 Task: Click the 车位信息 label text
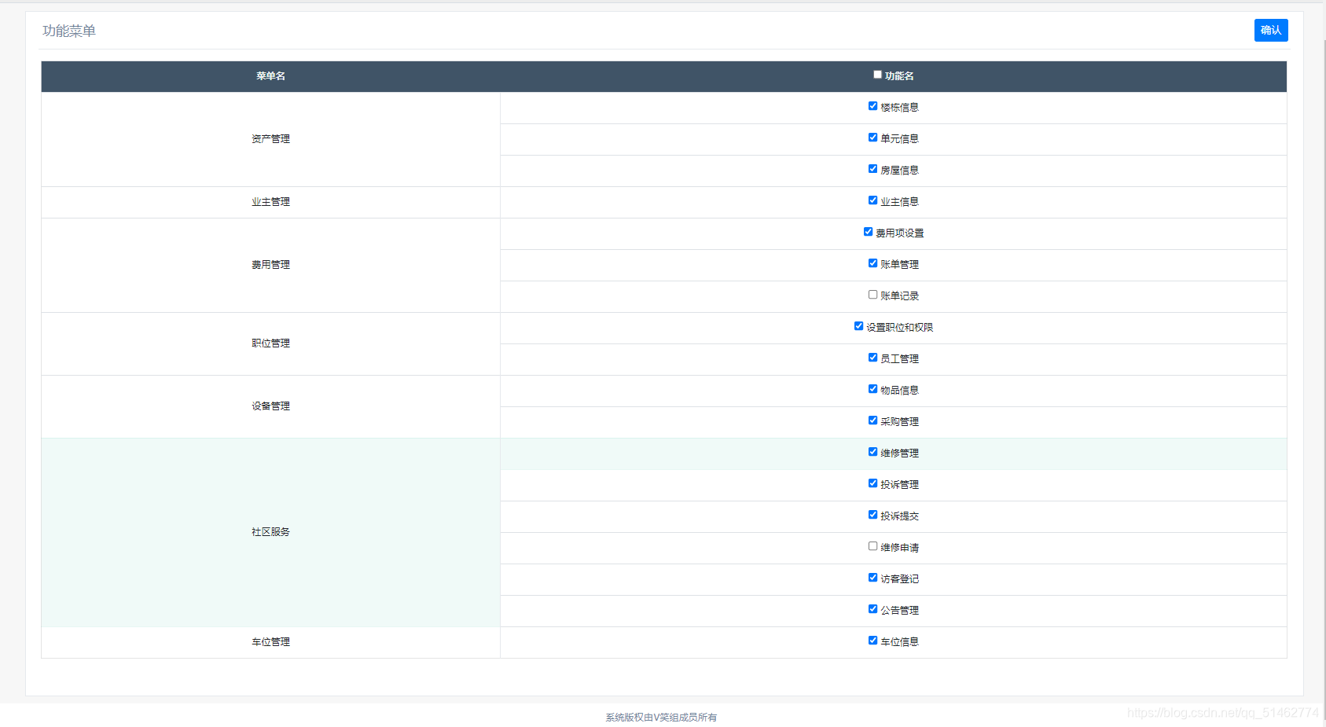click(899, 642)
